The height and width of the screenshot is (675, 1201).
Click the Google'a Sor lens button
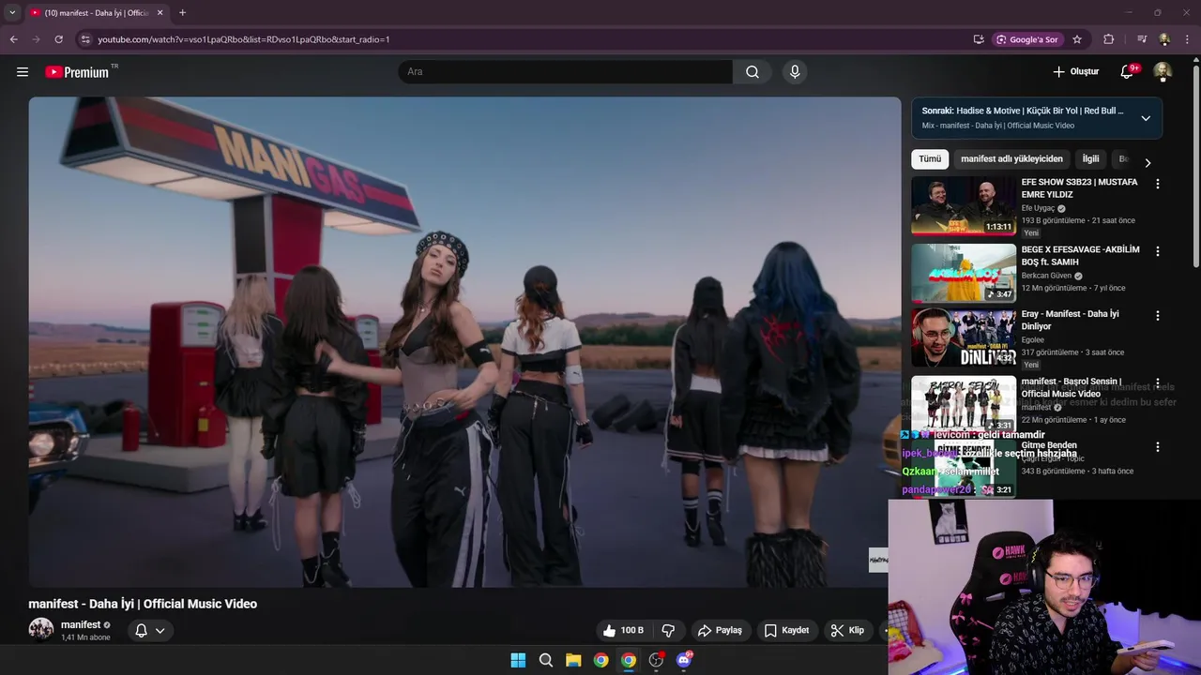pos(1027,39)
